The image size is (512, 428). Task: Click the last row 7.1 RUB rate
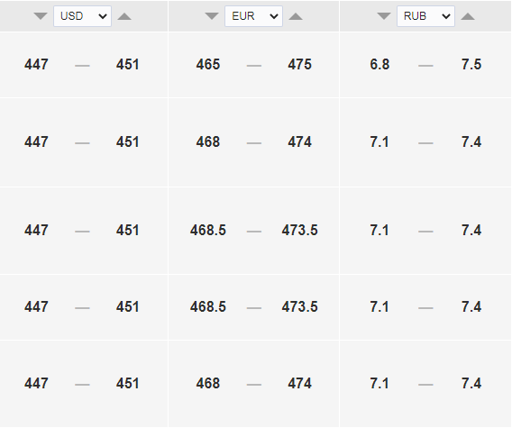pos(379,383)
